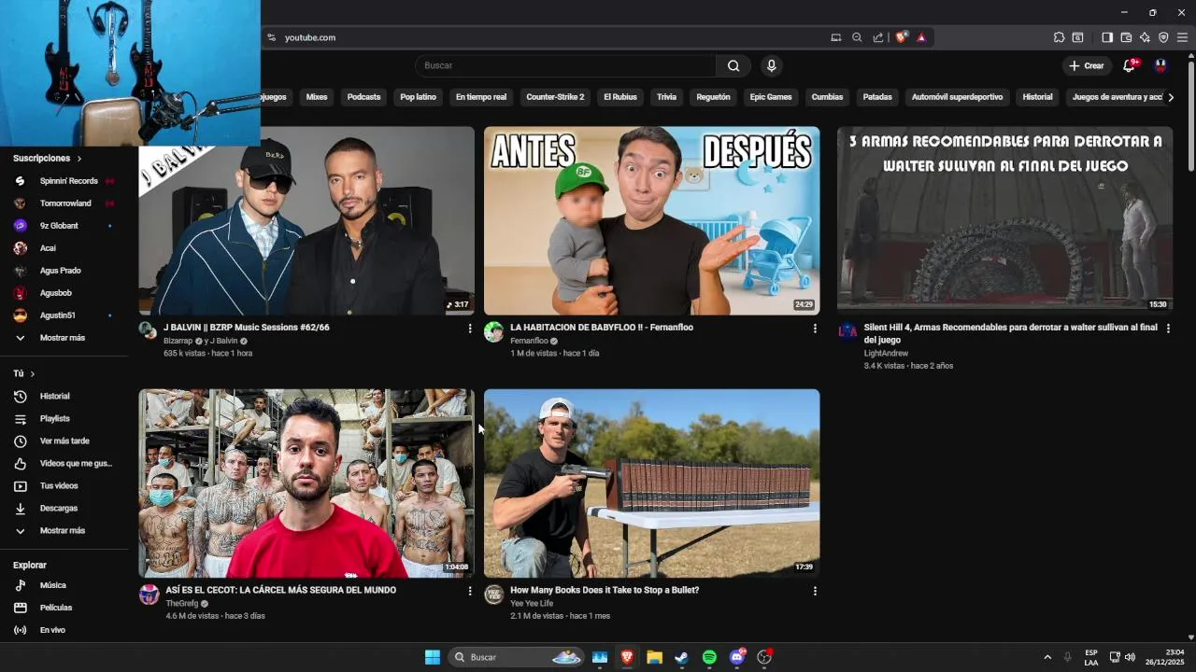Select the Epic Games filter chip
1196x672 pixels.
(771, 97)
